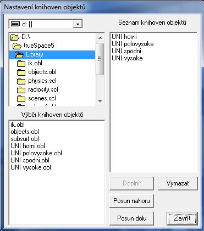
Task: Select UNI horni.obl in the selection list
Action: click(27, 146)
